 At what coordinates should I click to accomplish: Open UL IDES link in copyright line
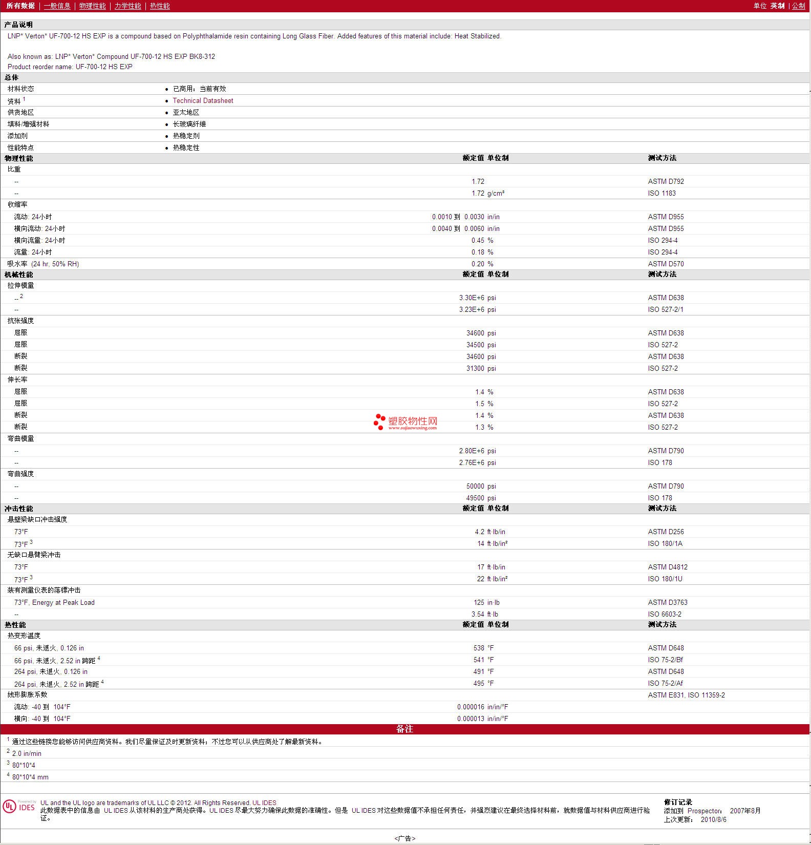click(x=264, y=803)
